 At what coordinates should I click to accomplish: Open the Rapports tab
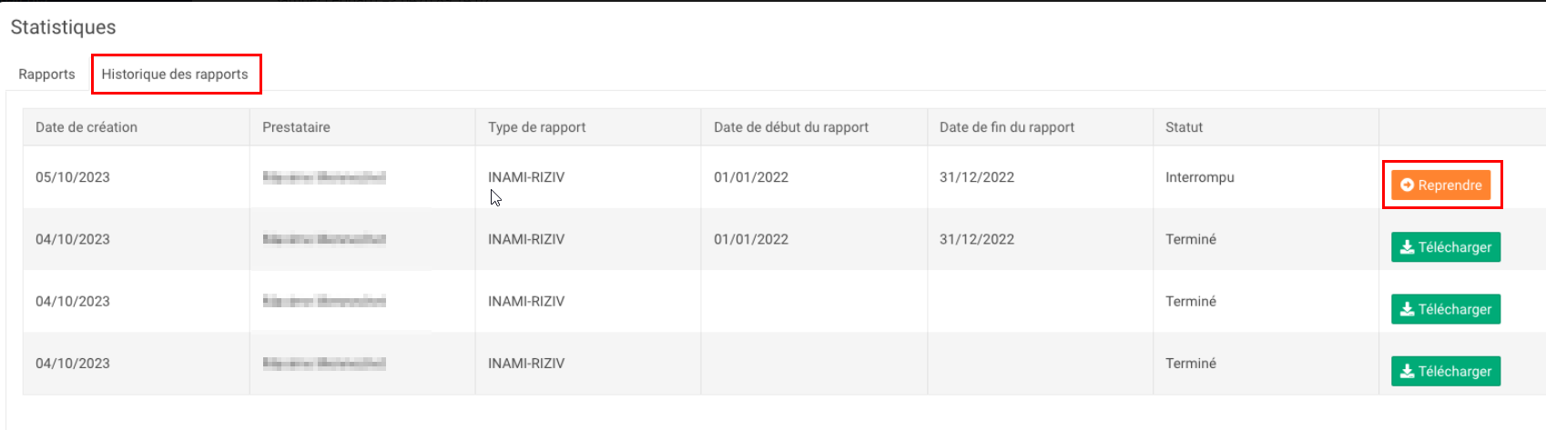(x=46, y=75)
